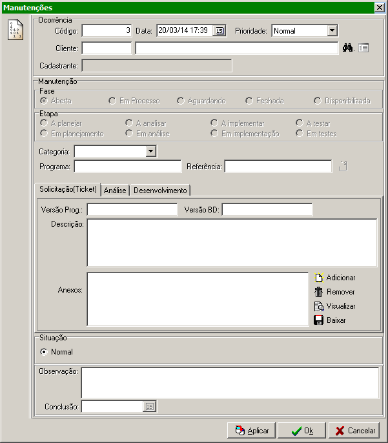Switch to the Desenvolvimento tab

(160, 191)
